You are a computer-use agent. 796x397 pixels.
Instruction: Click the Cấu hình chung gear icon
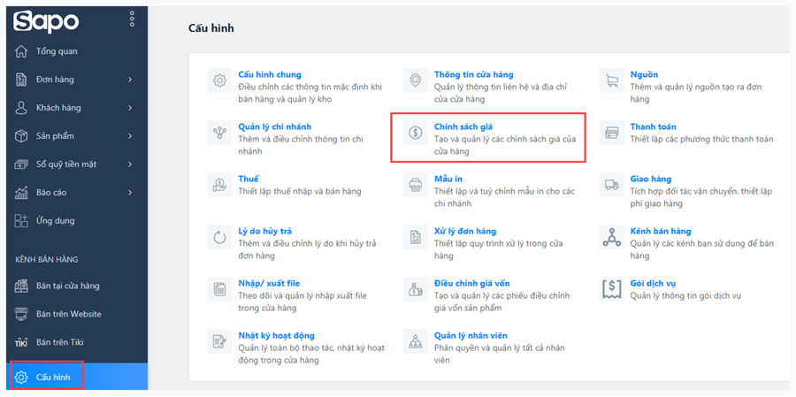220,80
